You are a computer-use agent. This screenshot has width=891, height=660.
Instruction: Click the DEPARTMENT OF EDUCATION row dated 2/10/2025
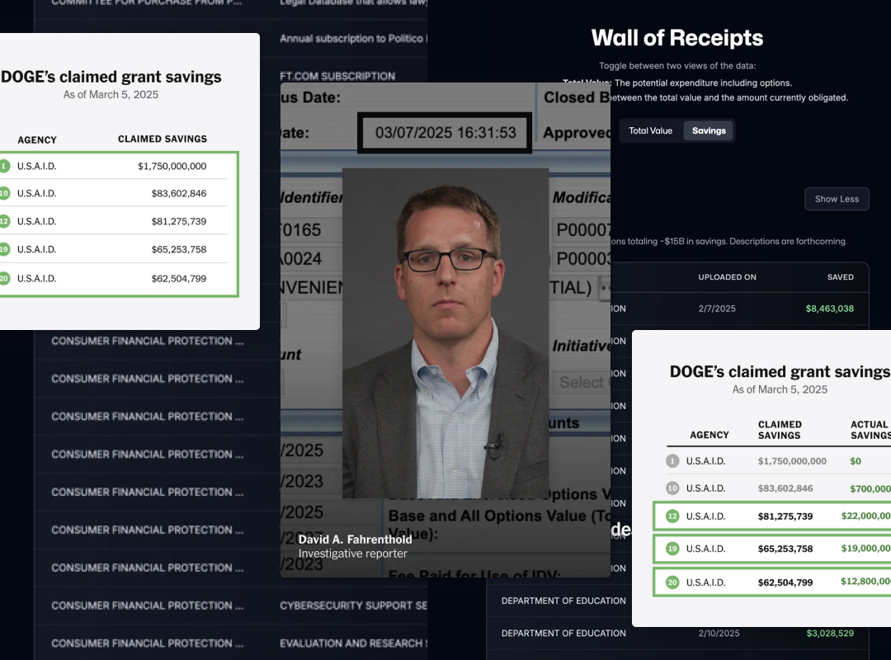[677, 634]
